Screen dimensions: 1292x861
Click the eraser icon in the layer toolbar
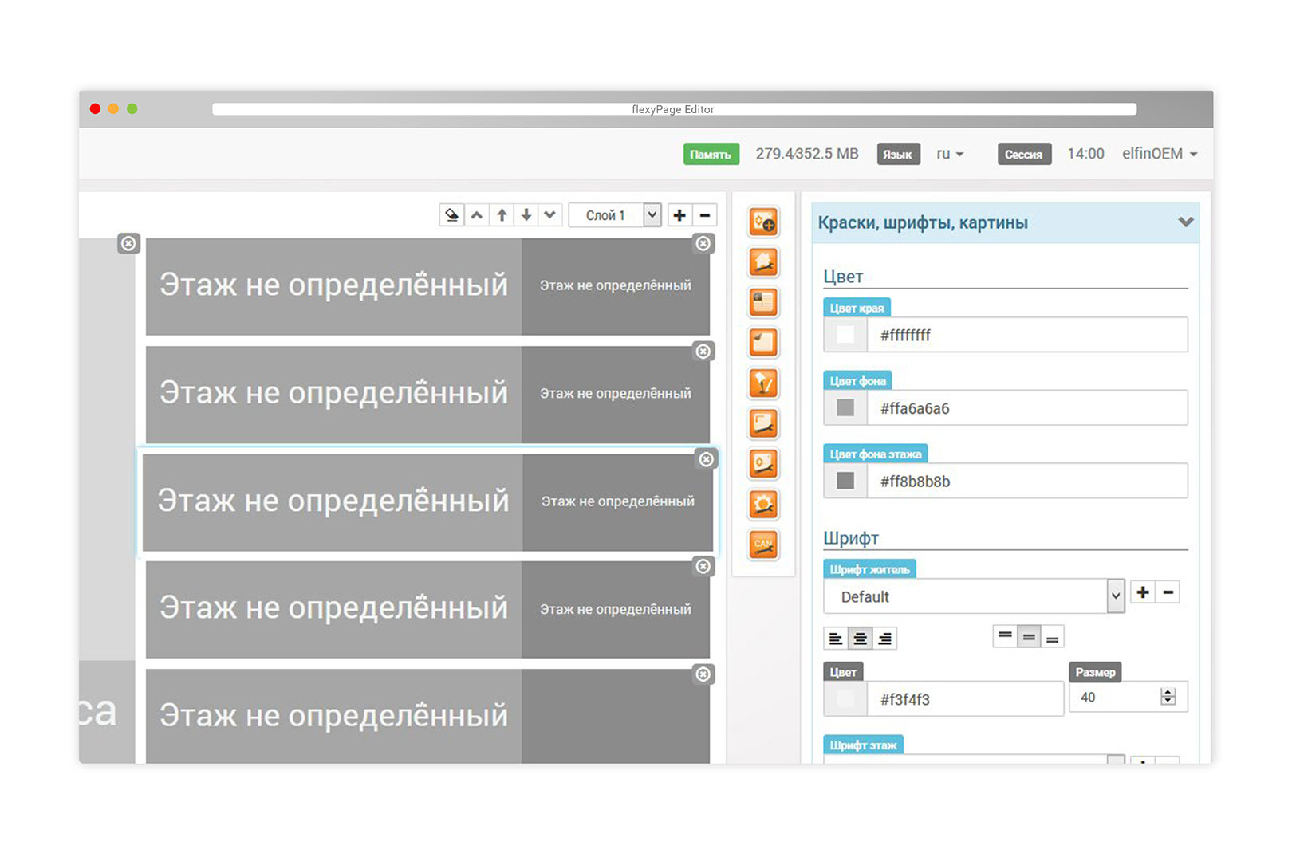[451, 215]
